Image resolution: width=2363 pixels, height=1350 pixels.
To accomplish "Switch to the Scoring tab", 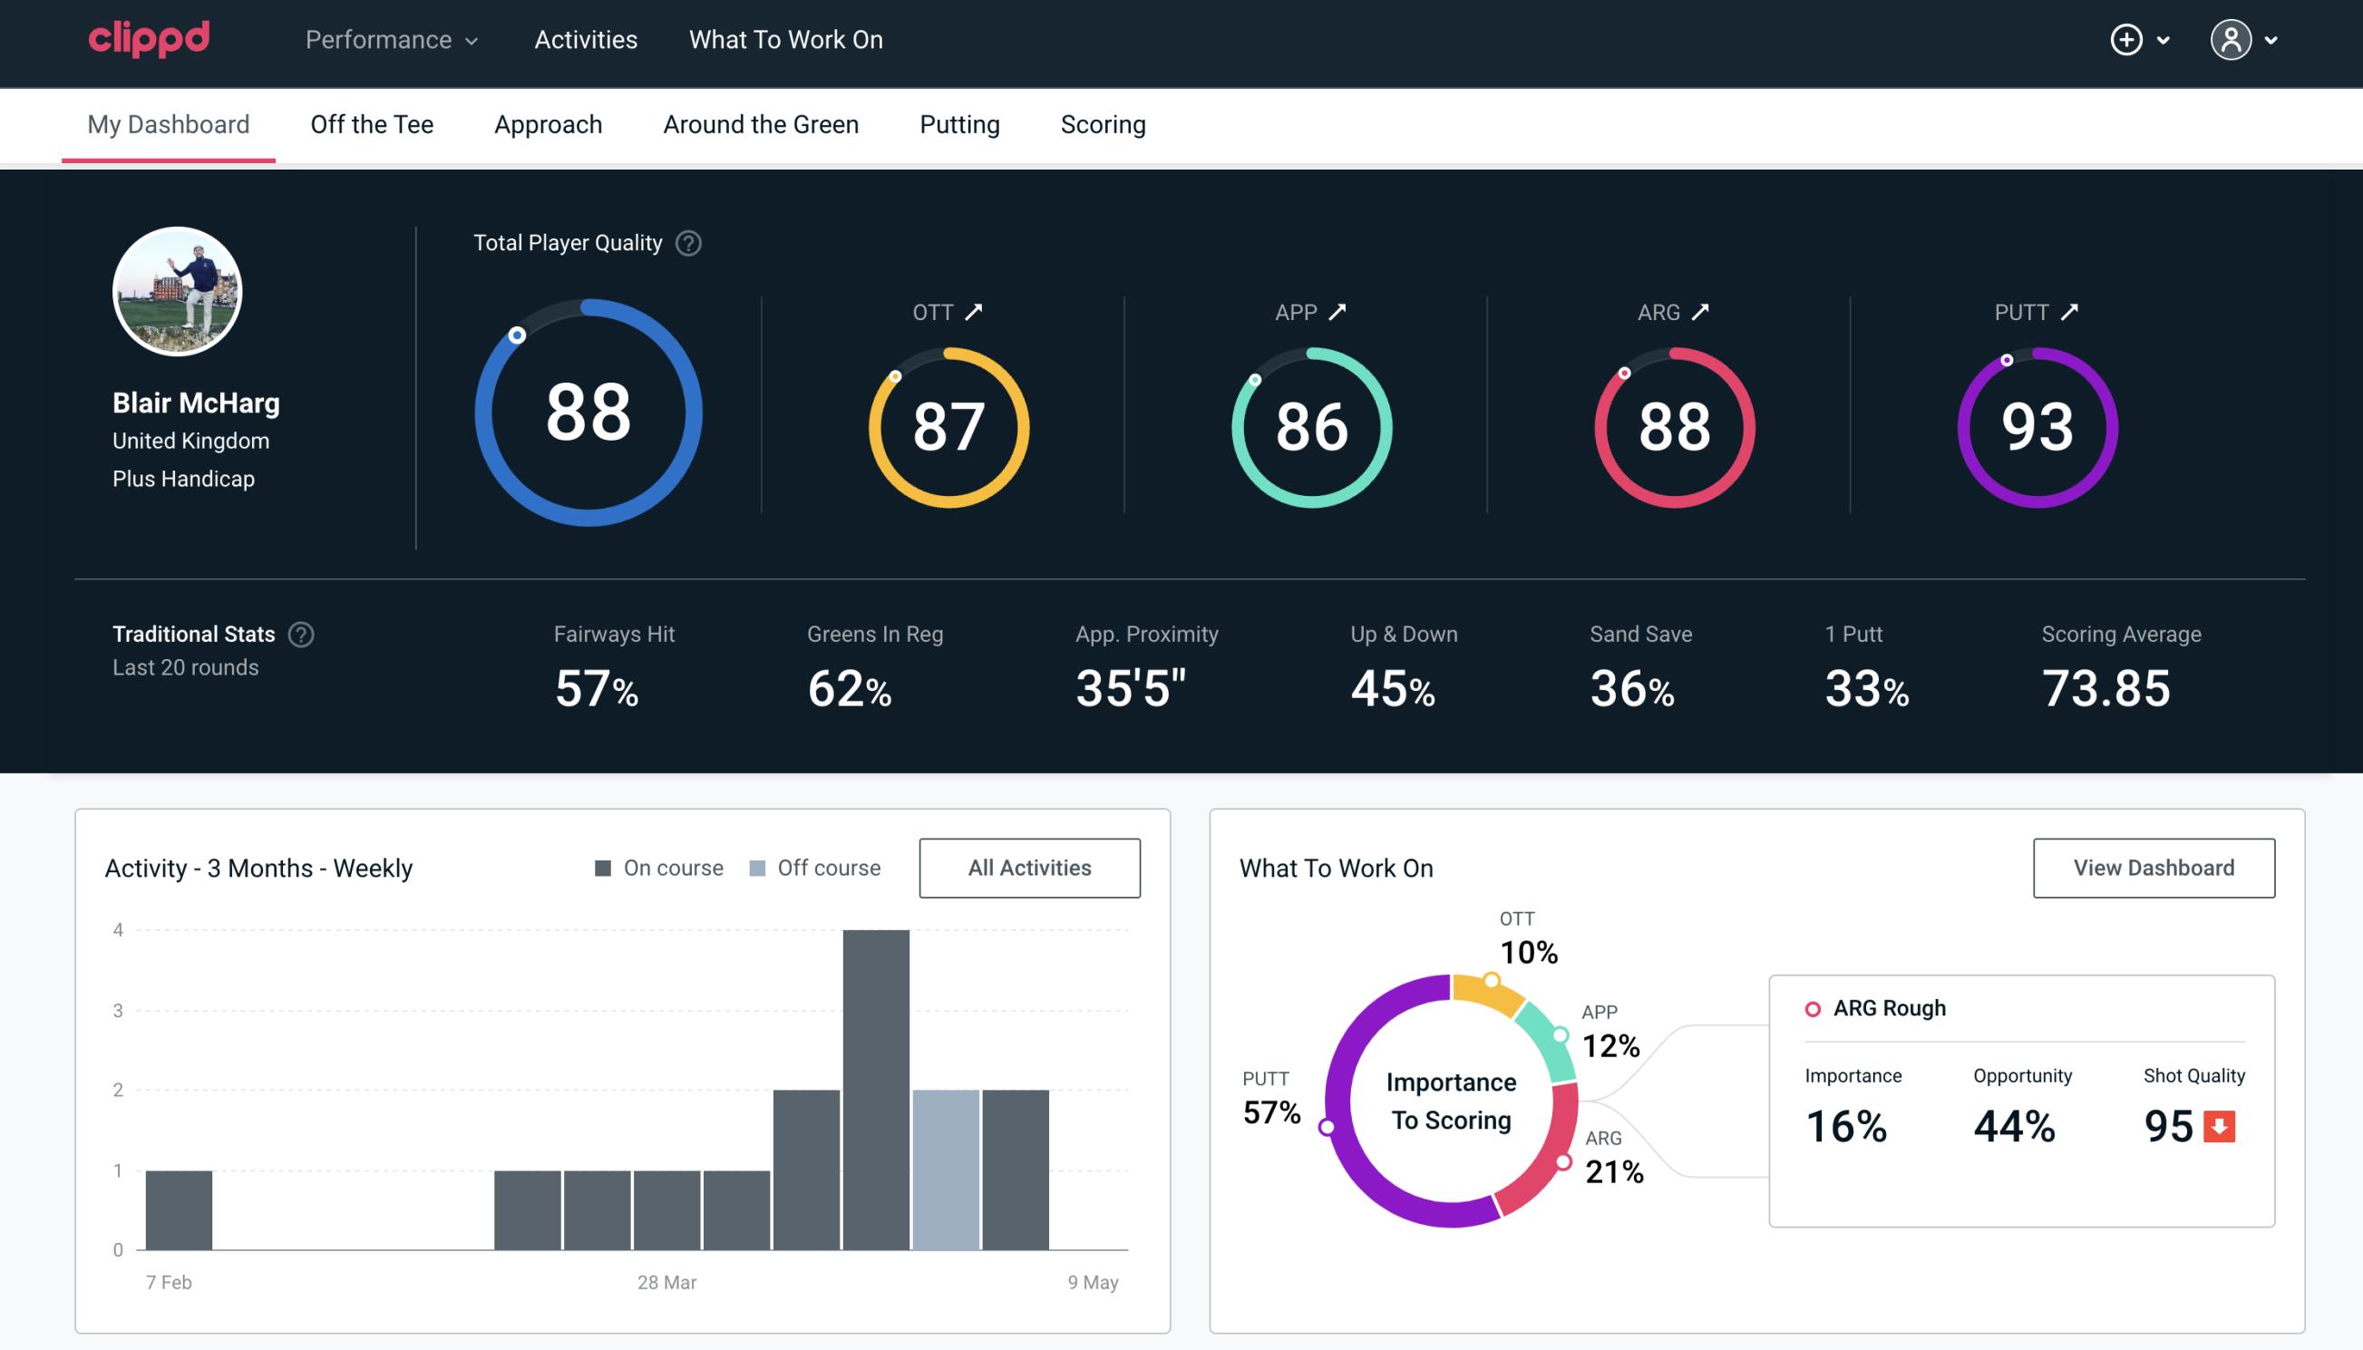I will [1104, 123].
